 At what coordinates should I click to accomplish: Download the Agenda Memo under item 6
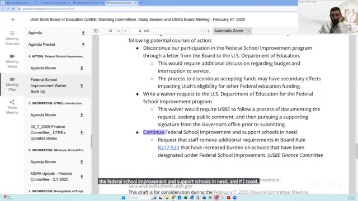click(x=82, y=162)
